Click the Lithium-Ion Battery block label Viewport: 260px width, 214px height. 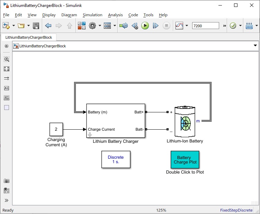[185, 141]
